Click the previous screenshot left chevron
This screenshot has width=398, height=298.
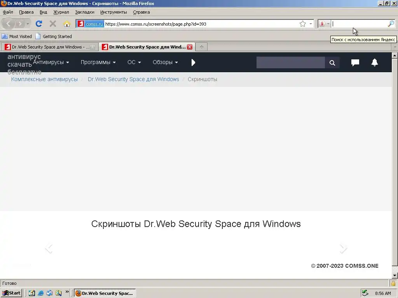(x=49, y=249)
